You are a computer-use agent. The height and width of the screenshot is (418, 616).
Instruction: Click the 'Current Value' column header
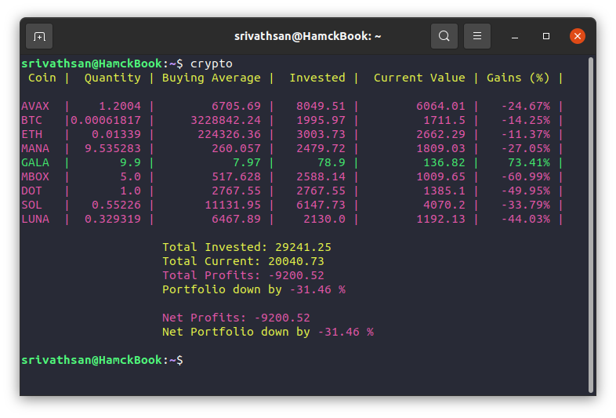[x=419, y=78]
